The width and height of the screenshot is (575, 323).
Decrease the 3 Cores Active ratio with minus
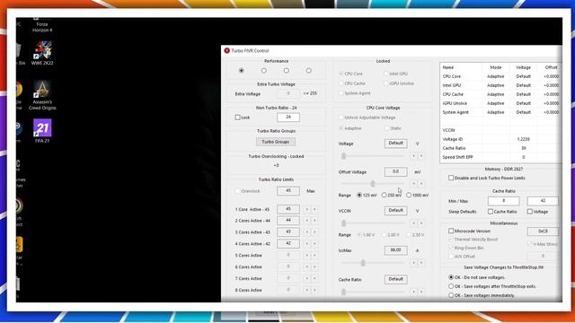(x=307, y=232)
